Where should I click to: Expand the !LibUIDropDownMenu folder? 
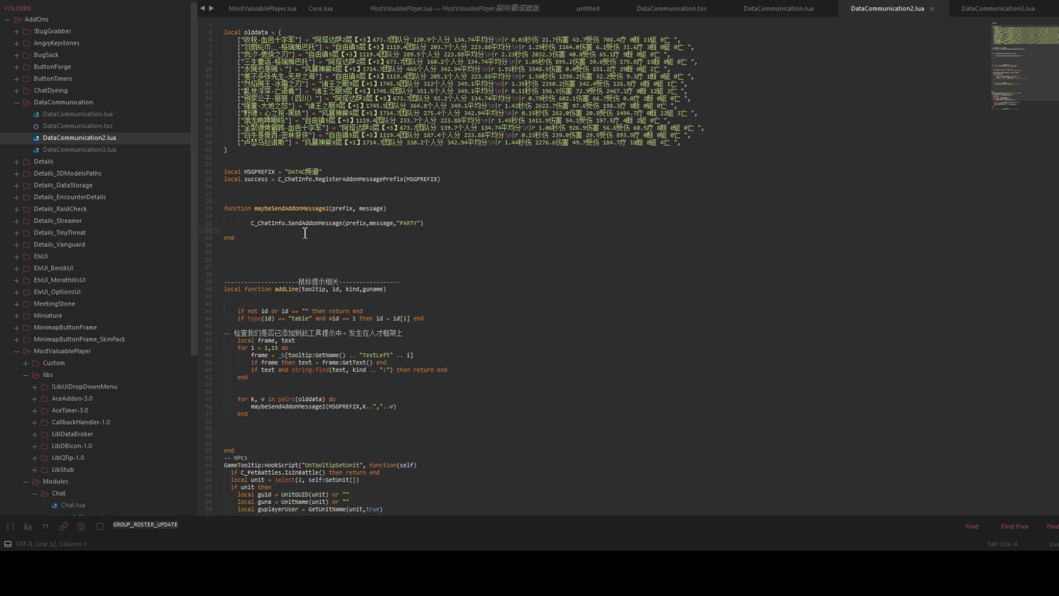click(35, 387)
